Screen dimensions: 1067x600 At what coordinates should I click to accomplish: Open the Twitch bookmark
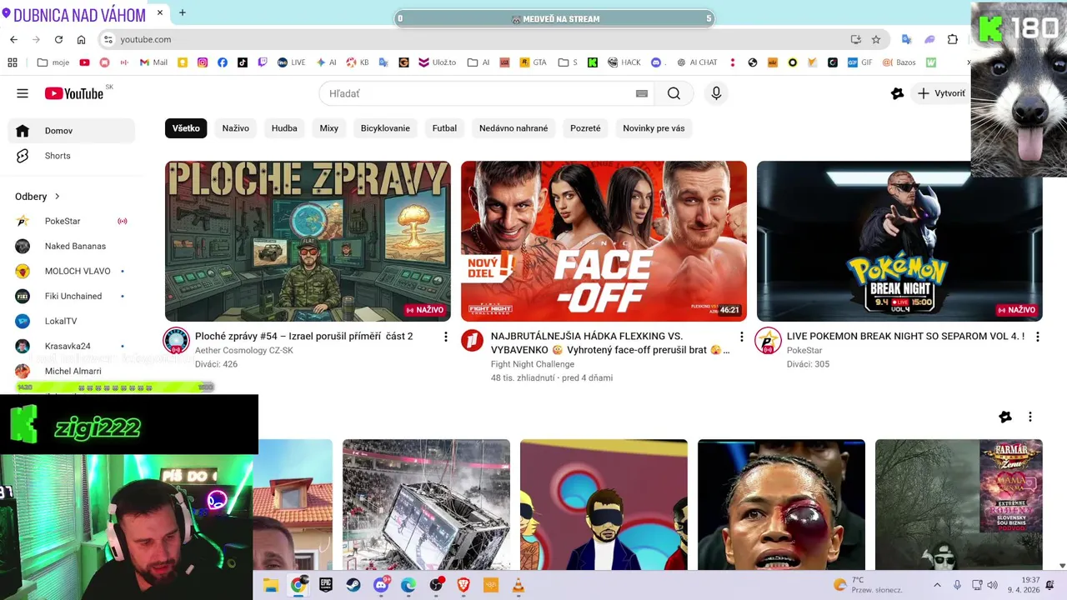[263, 62]
